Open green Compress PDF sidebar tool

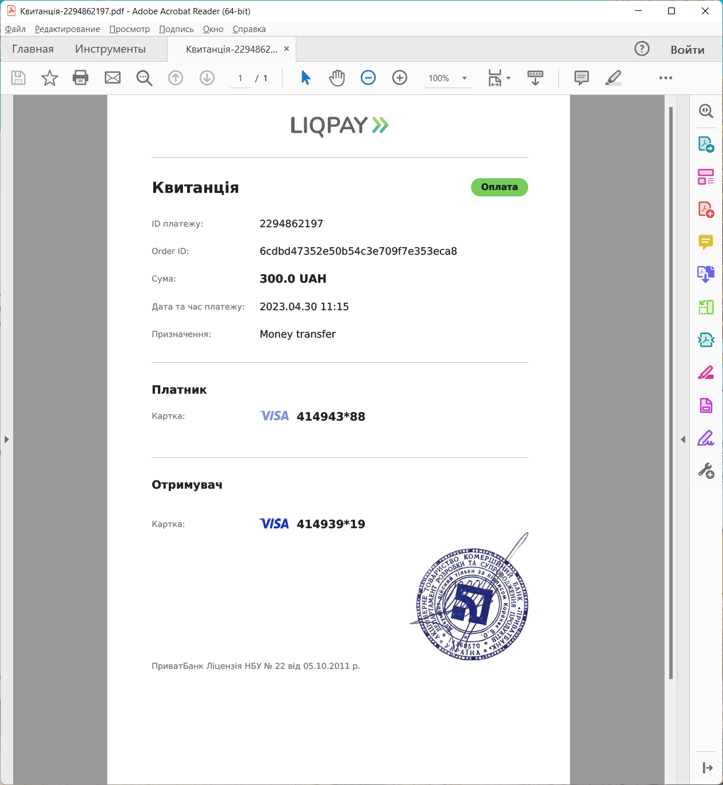pos(706,307)
